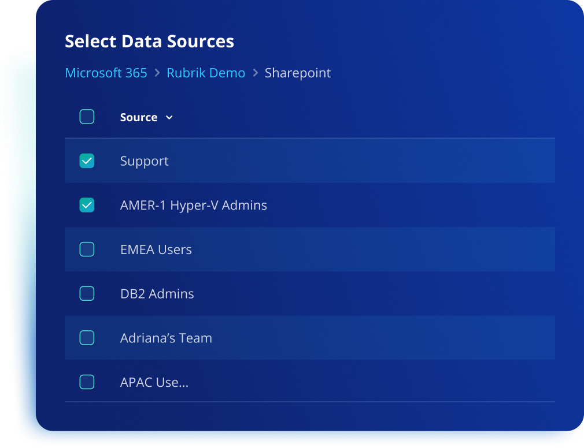This screenshot has width=584, height=448.
Task: Uncheck the Support checkbox
Action: 87,161
